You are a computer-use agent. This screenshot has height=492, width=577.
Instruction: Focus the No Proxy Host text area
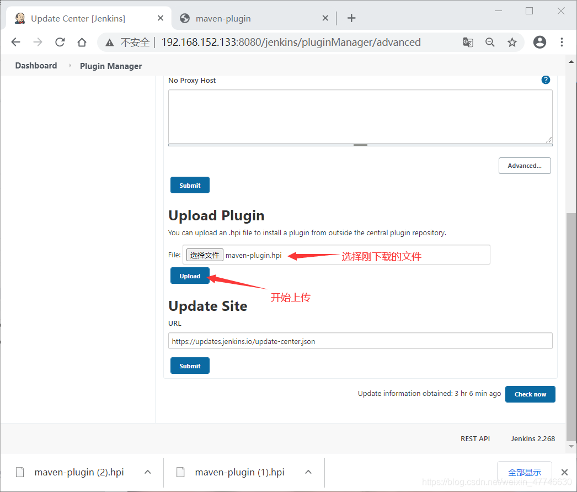[360, 117]
